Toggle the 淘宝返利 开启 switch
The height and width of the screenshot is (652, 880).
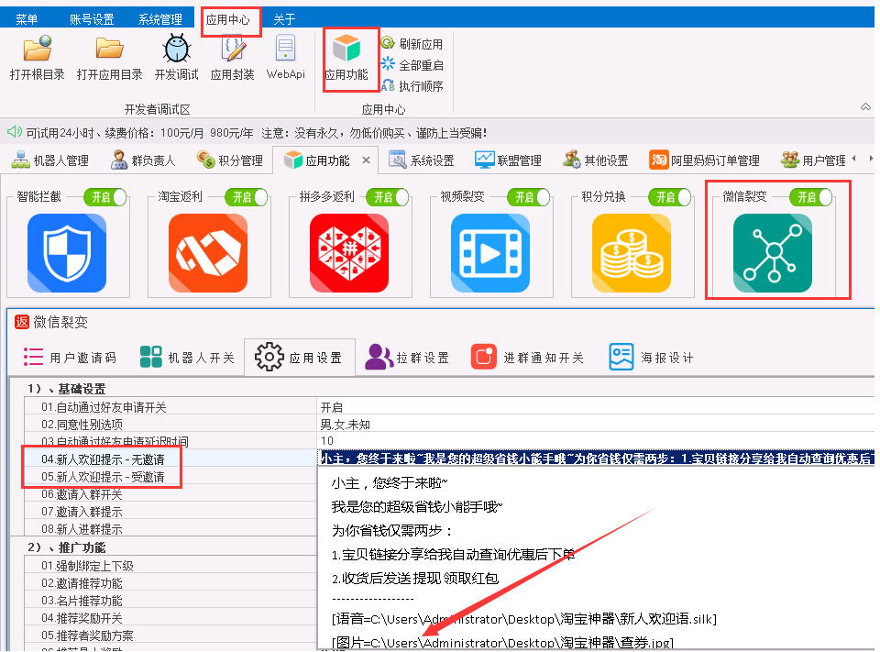pyautogui.click(x=247, y=197)
